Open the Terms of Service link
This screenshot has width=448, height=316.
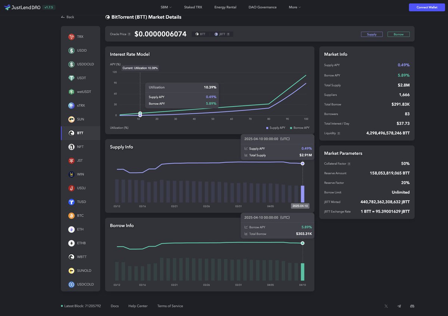(170, 306)
